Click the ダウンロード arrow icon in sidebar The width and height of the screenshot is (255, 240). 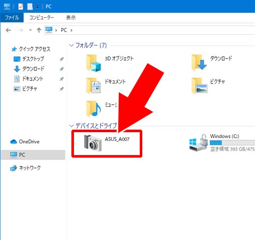click(x=17, y=69)
